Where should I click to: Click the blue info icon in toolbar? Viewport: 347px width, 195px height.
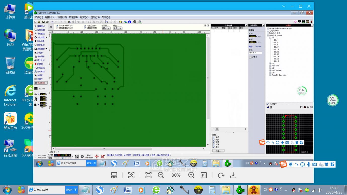[130, 22]
